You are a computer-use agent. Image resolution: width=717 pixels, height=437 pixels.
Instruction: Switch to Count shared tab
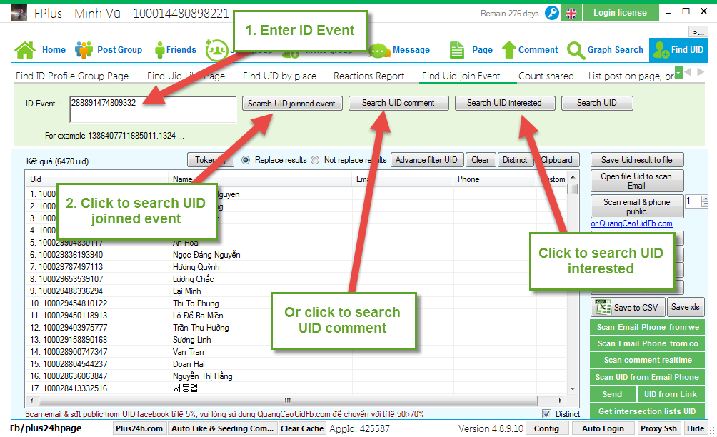(x=546, y=76)
